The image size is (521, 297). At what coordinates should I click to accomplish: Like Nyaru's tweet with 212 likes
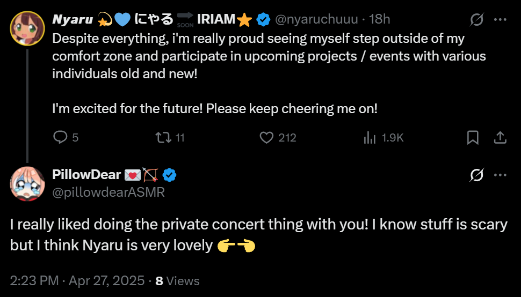tap(267, 137)
